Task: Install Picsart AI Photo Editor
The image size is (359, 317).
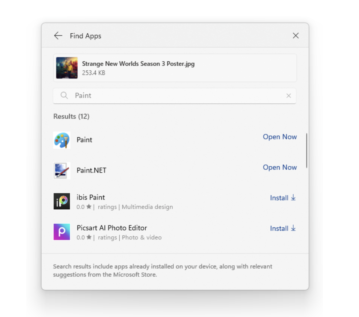Action: click(283, 228)
